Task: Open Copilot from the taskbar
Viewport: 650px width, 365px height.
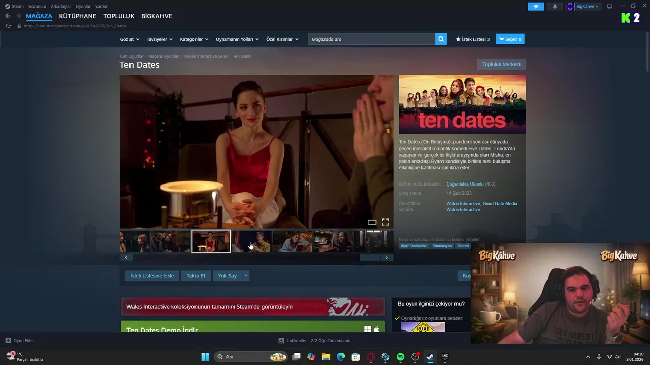Action: pos(311,357)
